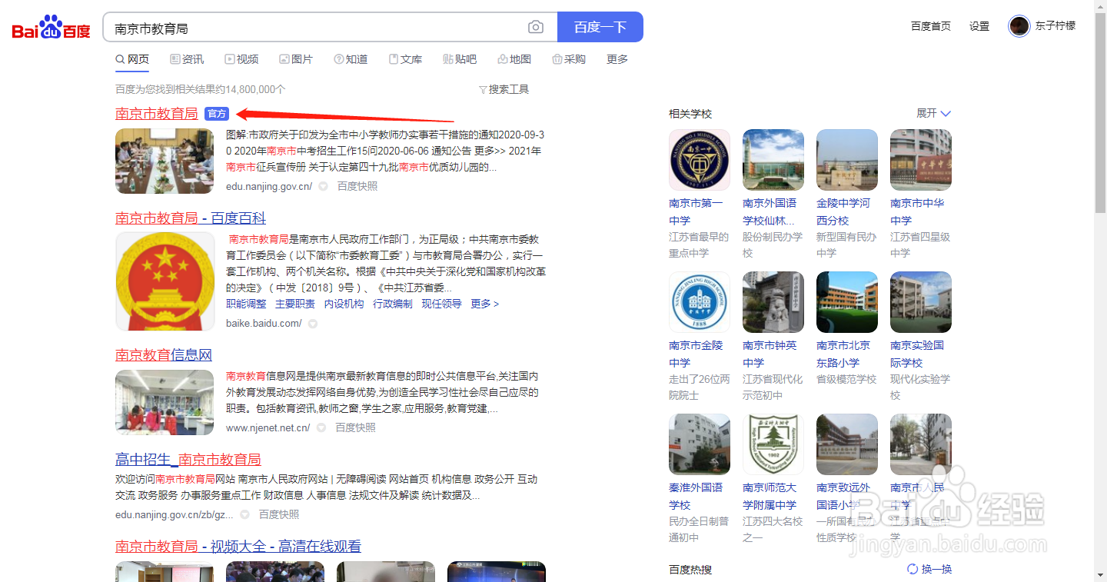Switch to 采购 tab
1107x582 pixels.
pyautogui.click(x=569, y=59)
